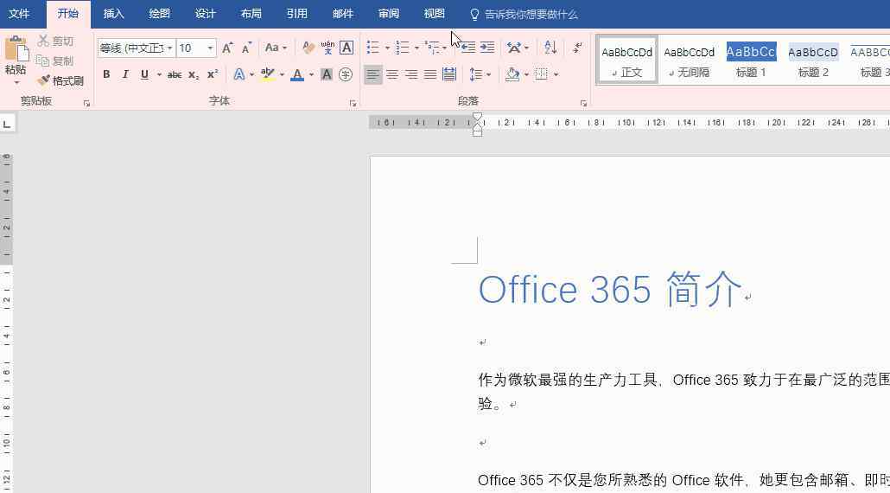The image size is (890, 493).
Task: Switch to the 插入 (Insert) tab
Action: point(113,14)
